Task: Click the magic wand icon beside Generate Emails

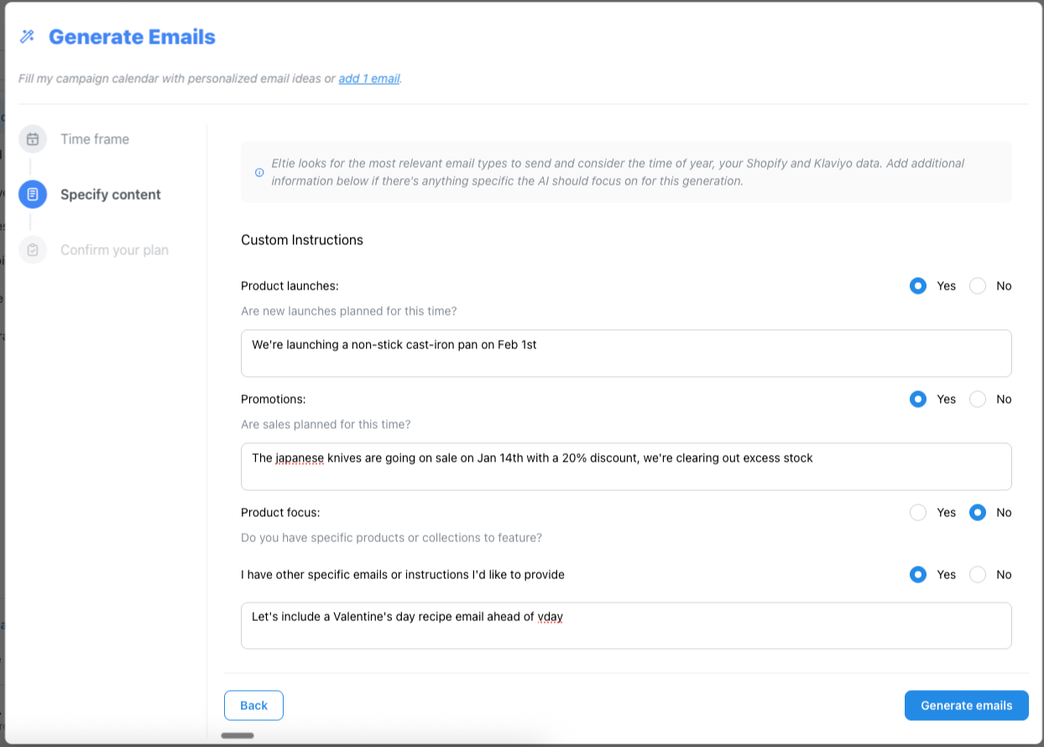Action: point(28,37)
